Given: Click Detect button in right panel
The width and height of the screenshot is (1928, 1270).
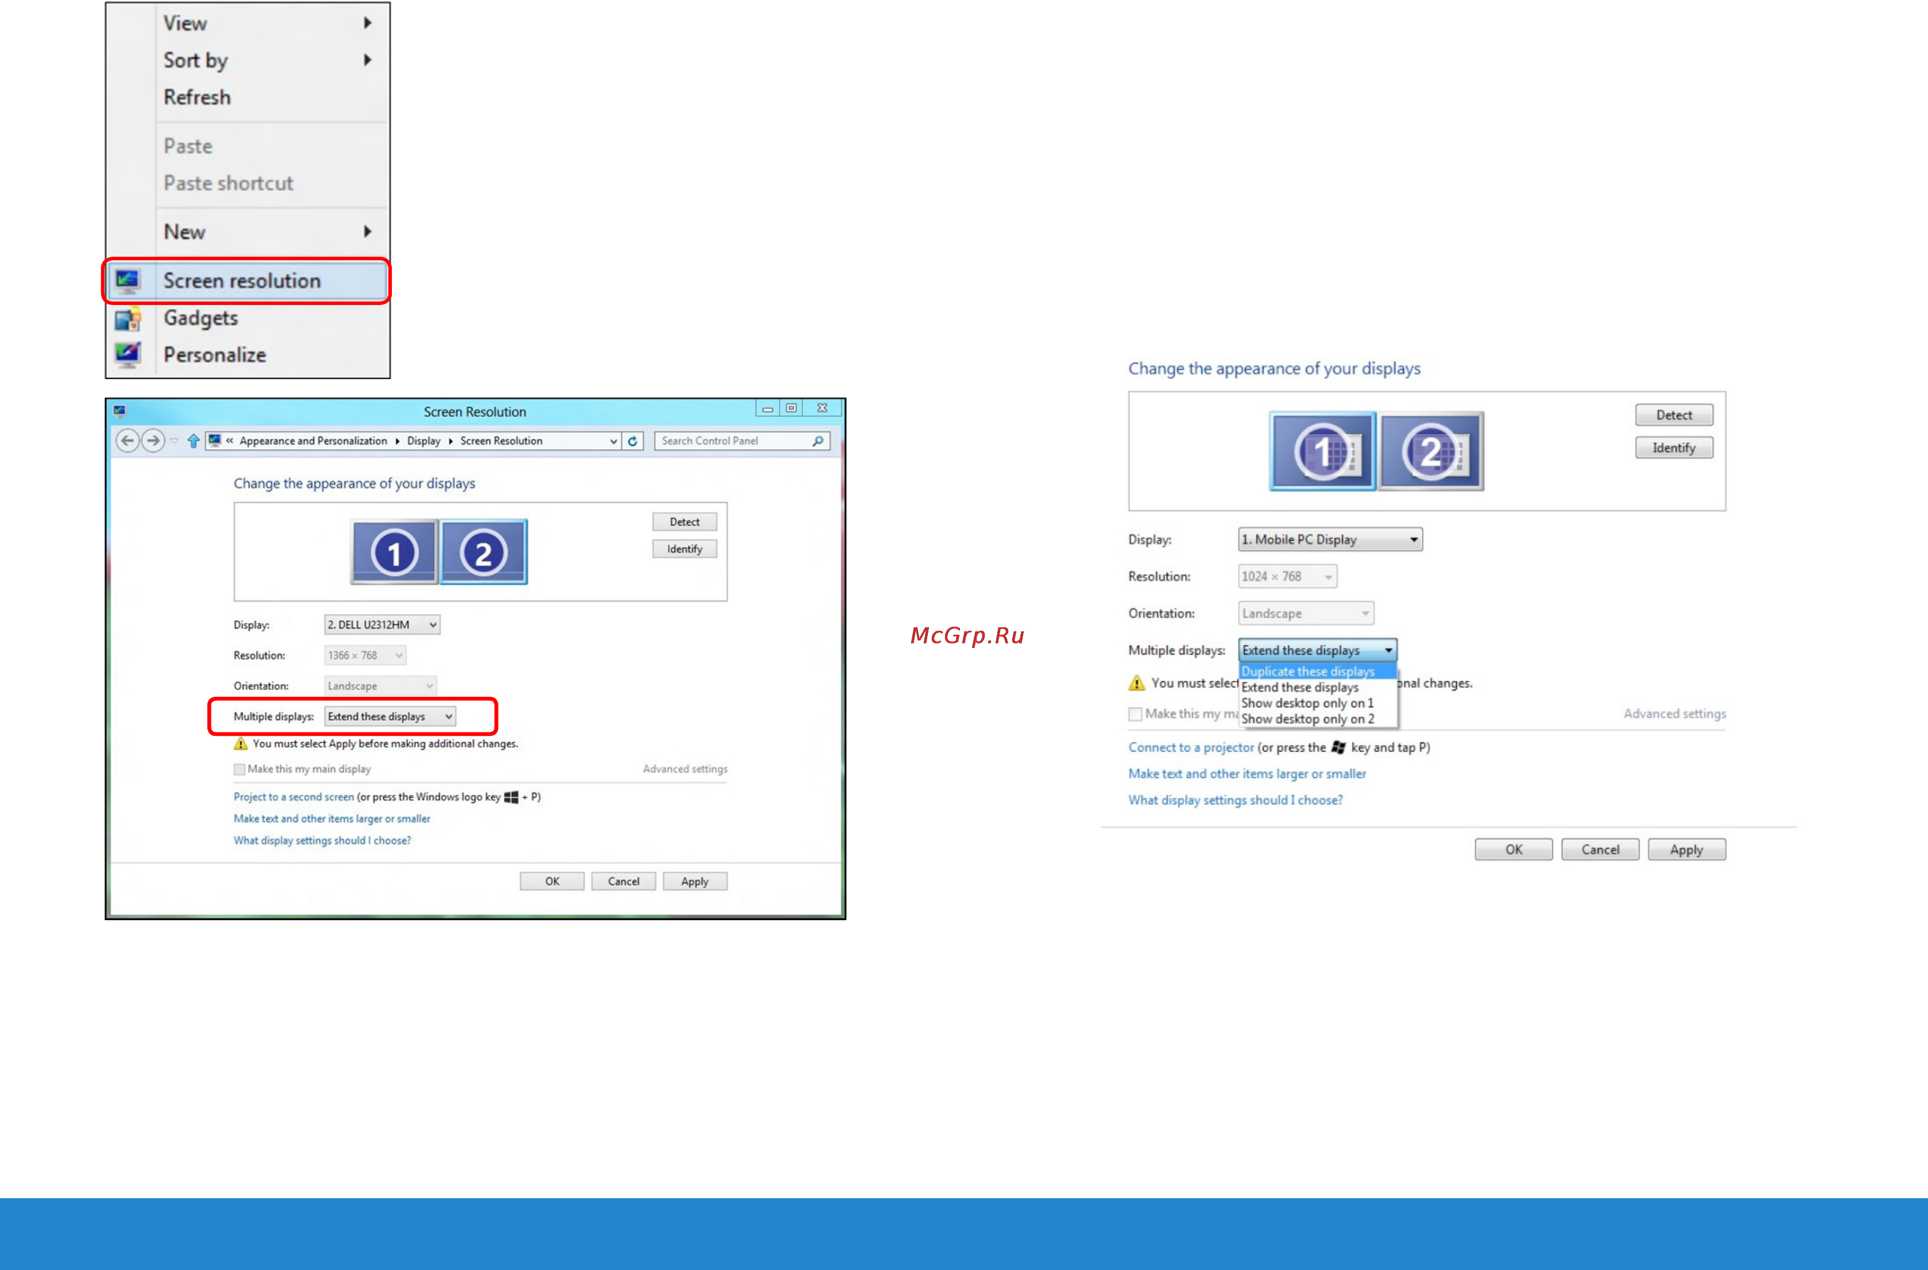Looking at the screenshot, I should [1673, 415].
